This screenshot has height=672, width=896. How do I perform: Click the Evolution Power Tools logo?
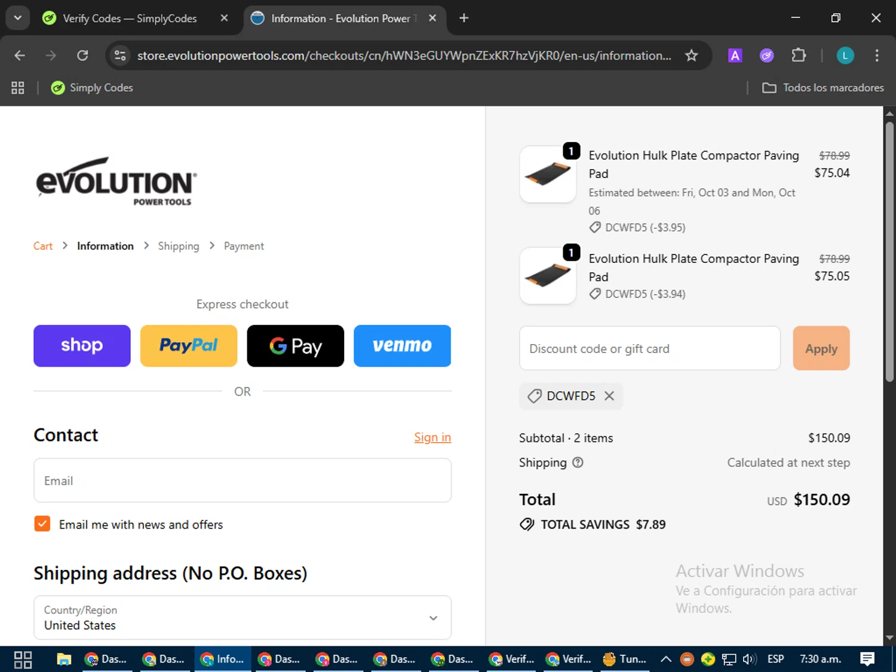pyautogui.click(x=116, y=181)
